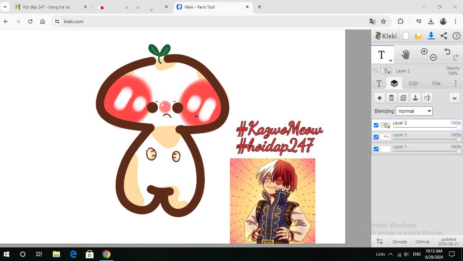Viewport: 463px width, 261px height.
Task: Reload the kleki.com page
Action: coord(30,22)
